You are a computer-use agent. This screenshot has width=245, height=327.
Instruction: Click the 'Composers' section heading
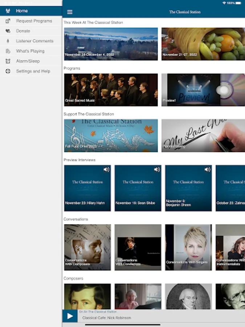coord(73,278)
